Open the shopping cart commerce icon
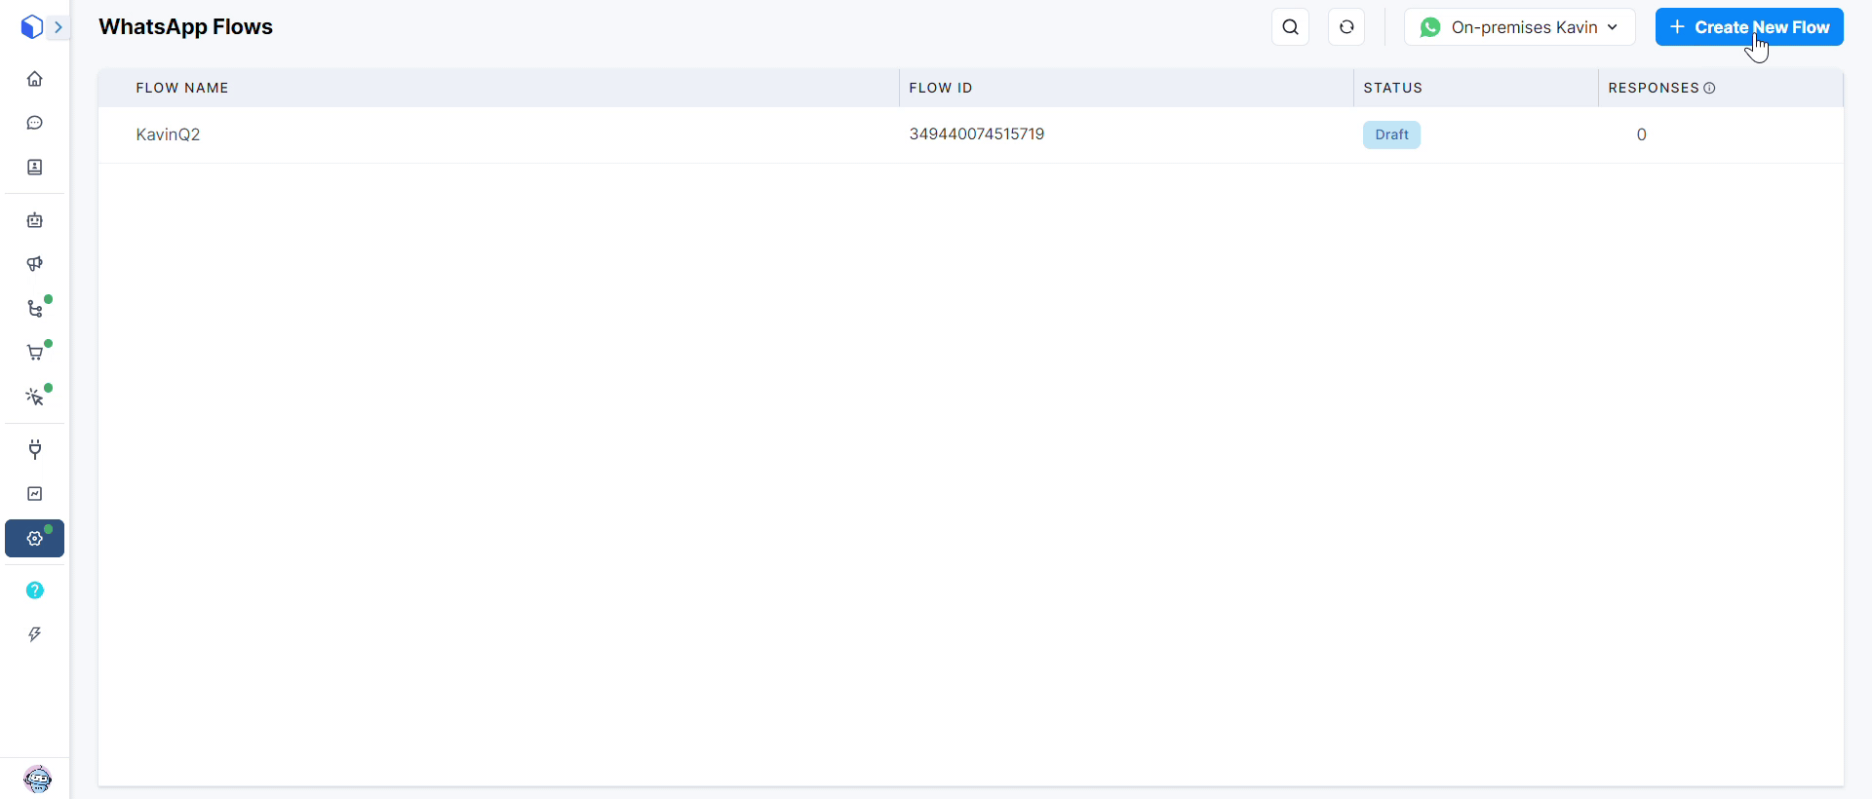 (x=35, y=353)
